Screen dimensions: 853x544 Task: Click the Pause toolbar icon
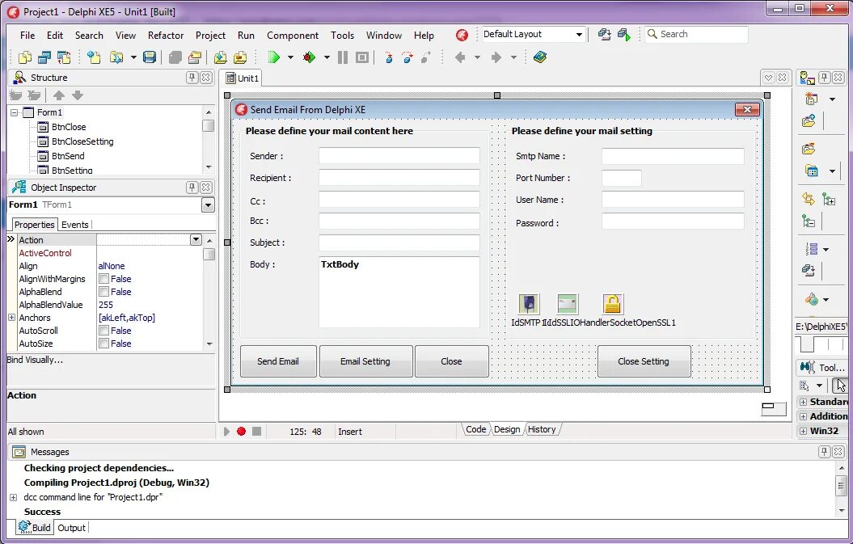[x=343, y=57]
